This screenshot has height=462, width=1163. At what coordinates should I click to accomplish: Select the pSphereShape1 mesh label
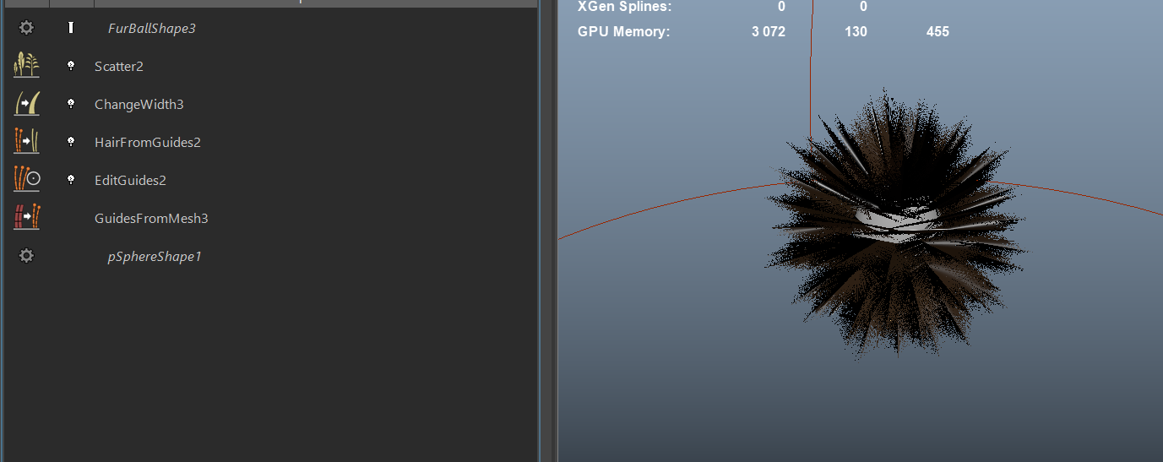154,257
